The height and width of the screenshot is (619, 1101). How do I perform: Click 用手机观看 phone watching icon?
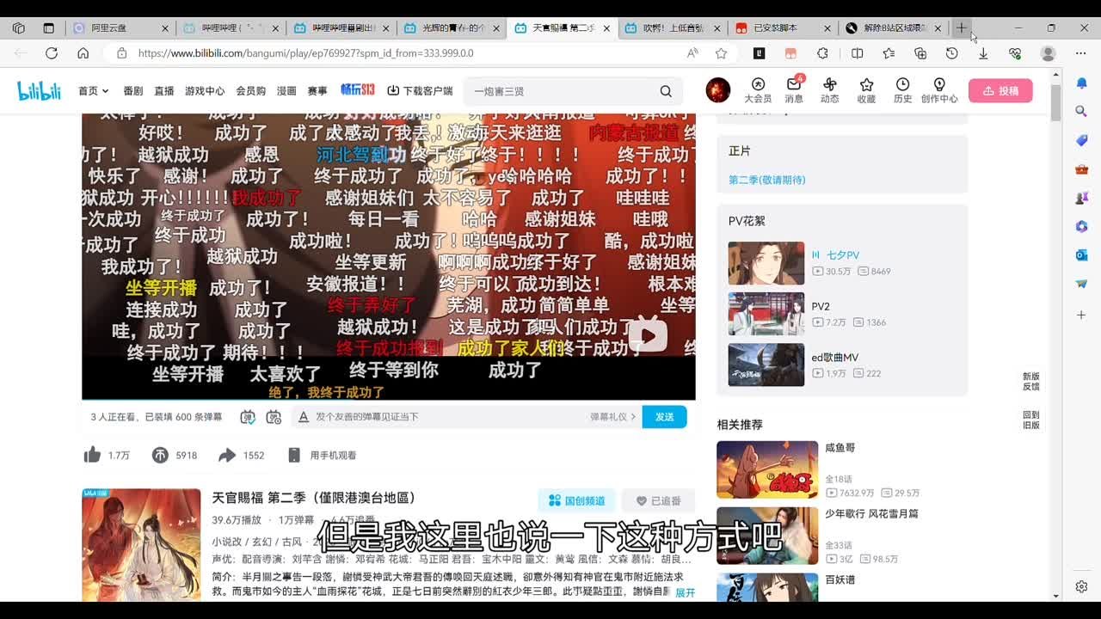click(x=294, y=455)
